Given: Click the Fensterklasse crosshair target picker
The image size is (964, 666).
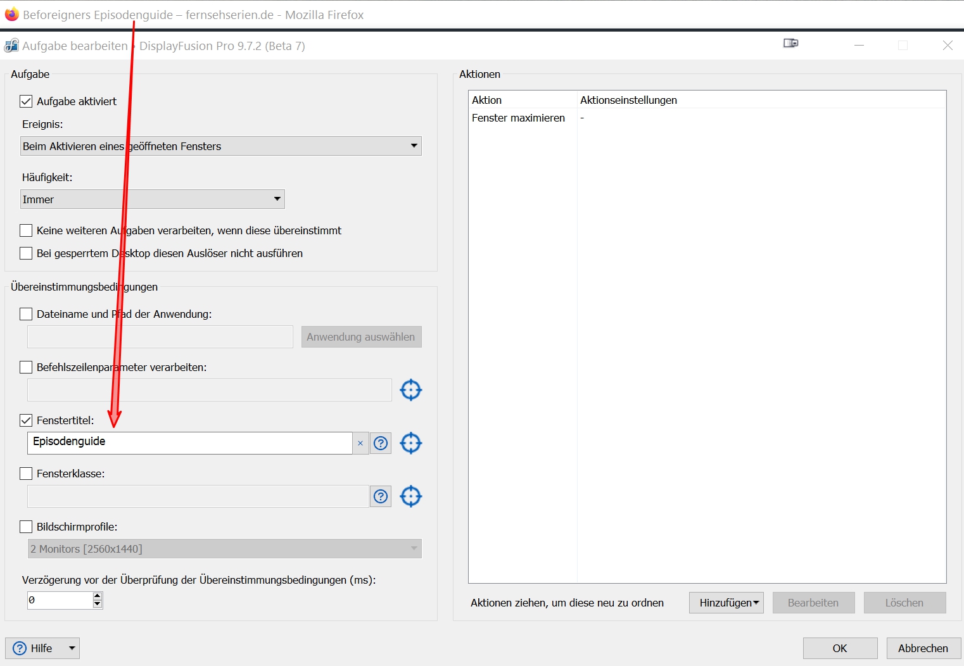Looking at the screenshot, I should pyautogui.click(x=411, y=496).
